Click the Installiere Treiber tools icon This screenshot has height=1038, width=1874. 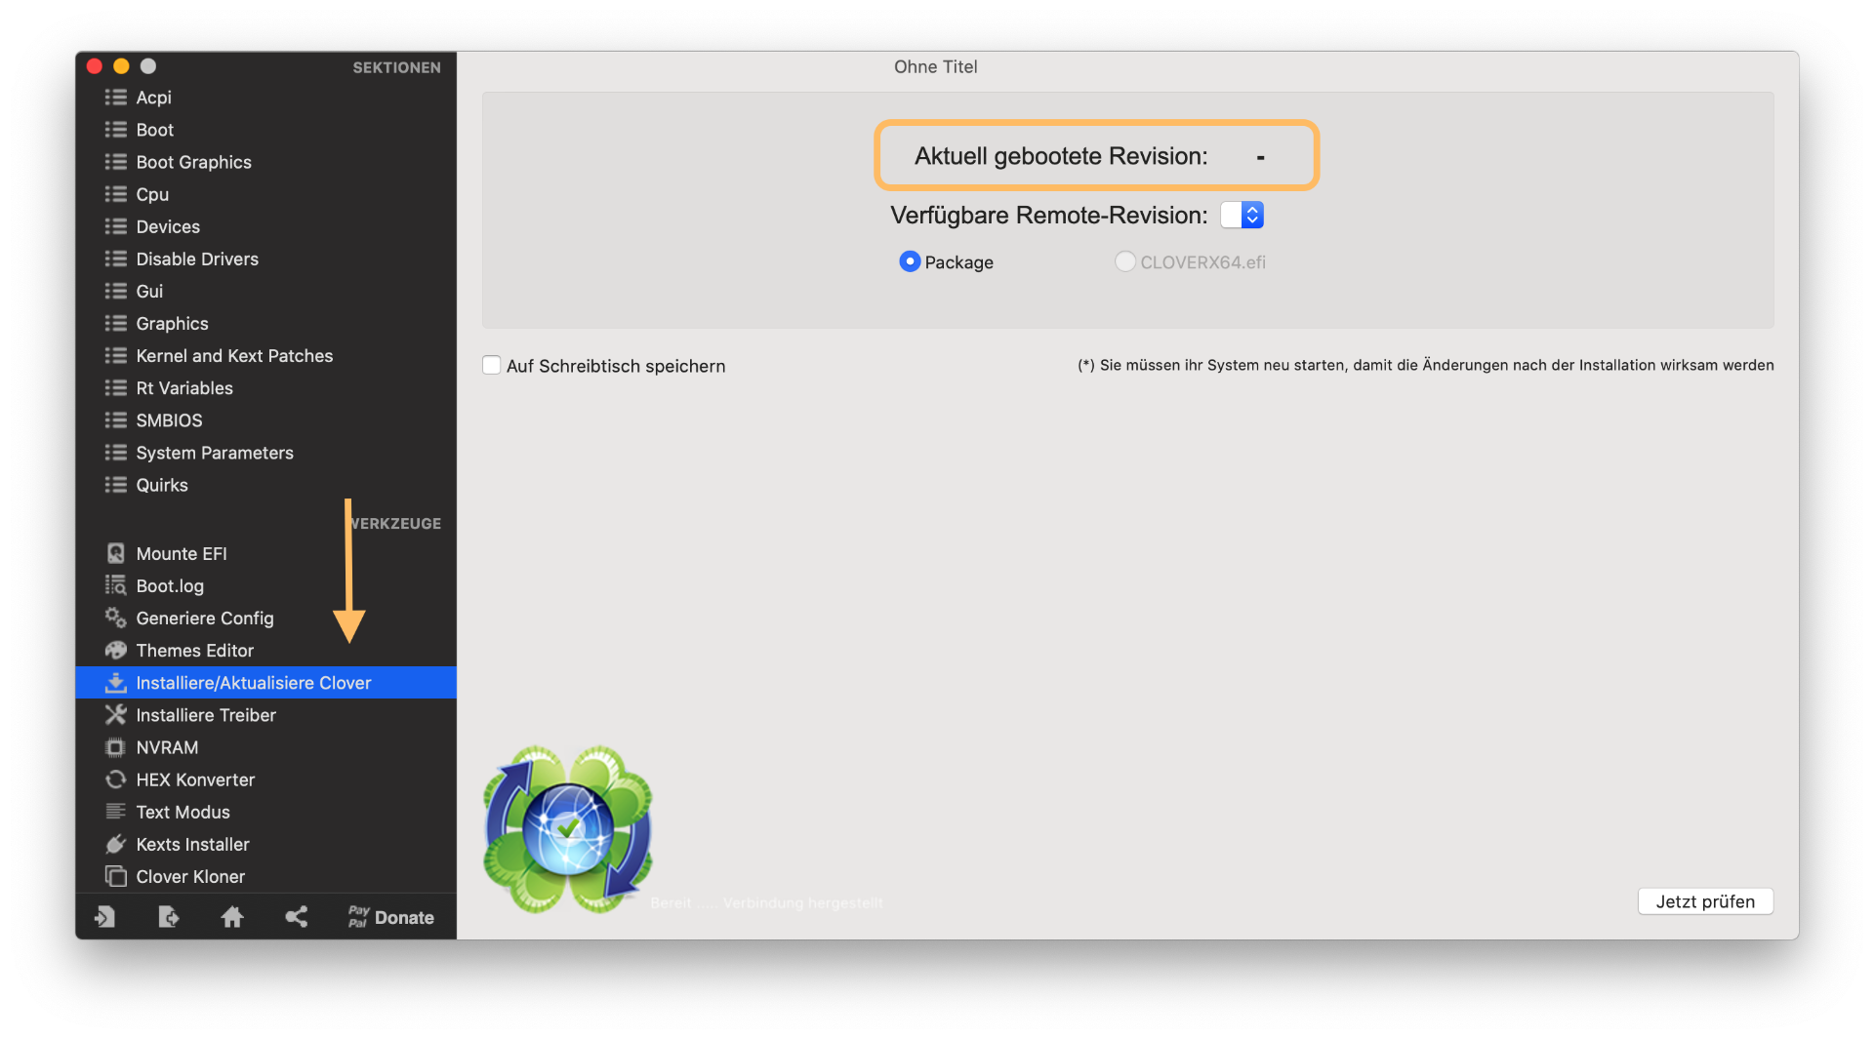[x=116, y=714]
